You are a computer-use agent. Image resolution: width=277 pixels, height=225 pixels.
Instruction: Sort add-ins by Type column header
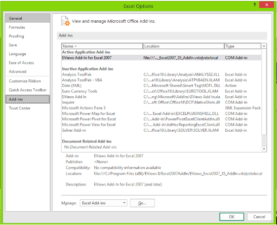(x=242, y=46)
